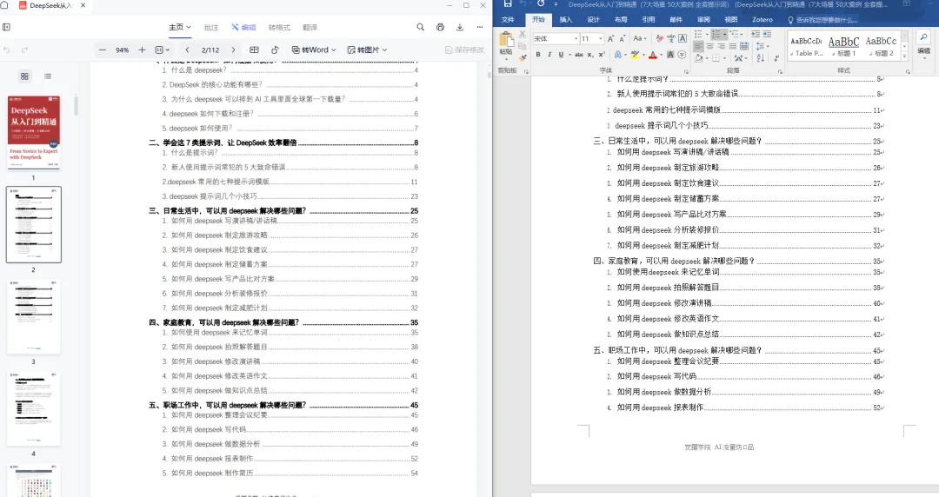939x497 pixels.
Task: Zoom out with the minus icon in PDF reader
Action: coord(103,50)
